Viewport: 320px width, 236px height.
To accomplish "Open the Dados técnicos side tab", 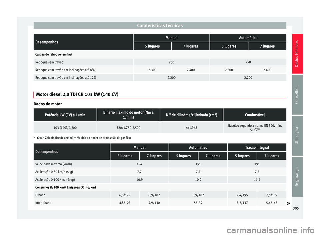I will click(297, 54).
